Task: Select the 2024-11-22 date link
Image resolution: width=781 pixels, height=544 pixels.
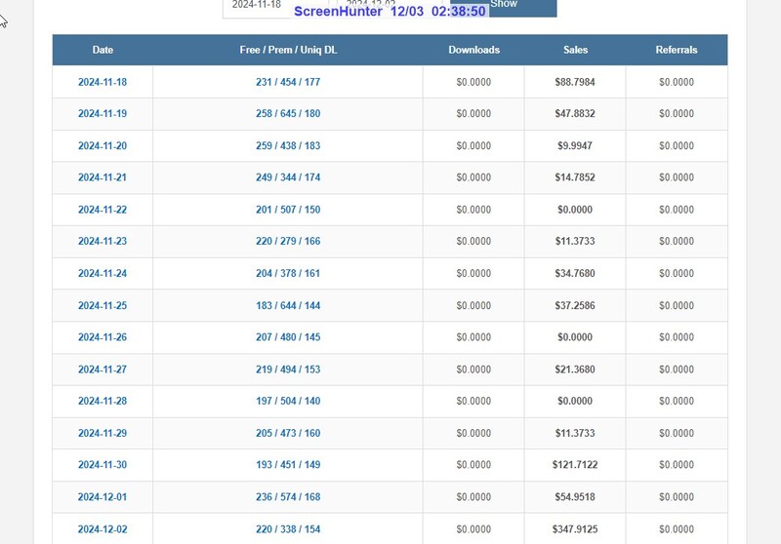Action: 103,210
